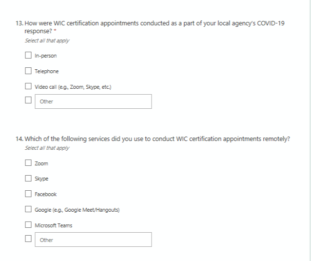Enable the Video call checkbox box
This screenshot has width=311, height=261.
point(28,87)
